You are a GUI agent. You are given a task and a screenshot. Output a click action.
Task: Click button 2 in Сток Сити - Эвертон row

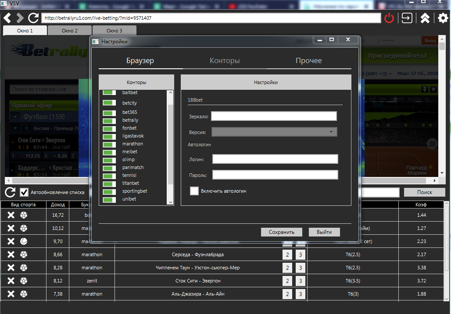point(287,281)
